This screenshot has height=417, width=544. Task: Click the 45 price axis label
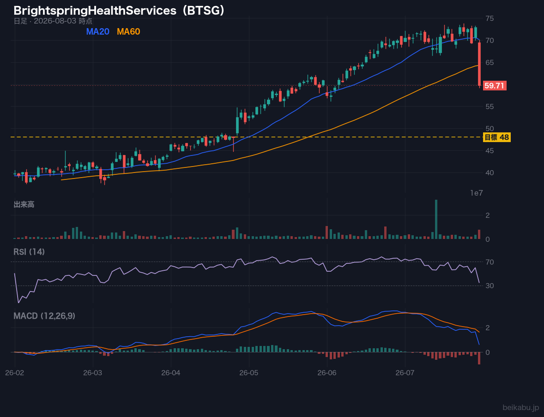(x=490, y=151)
